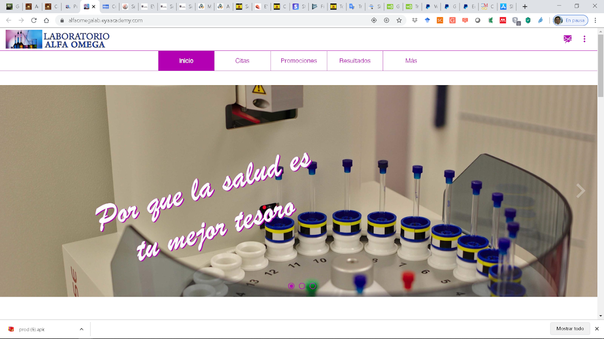Open the magenta three-dot site menu
This screenshot has width=604, height=339.
pyautogui.click(x=584, y=39)
